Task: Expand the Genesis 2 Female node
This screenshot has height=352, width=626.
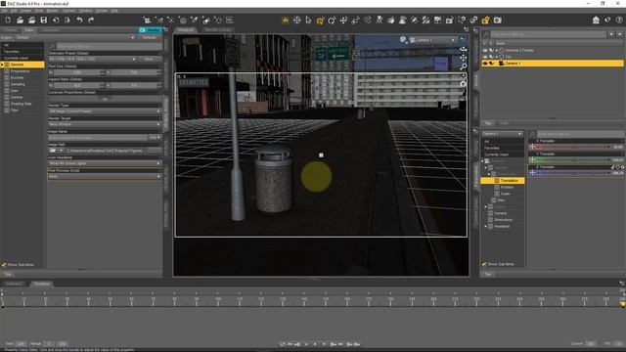Action: (497, 50)
